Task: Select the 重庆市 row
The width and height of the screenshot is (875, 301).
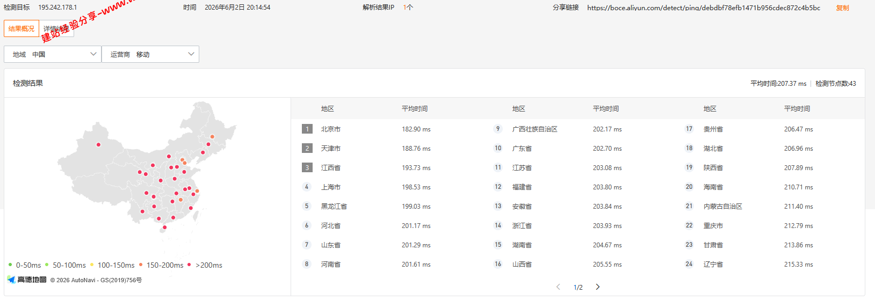Action: point(769,225)
